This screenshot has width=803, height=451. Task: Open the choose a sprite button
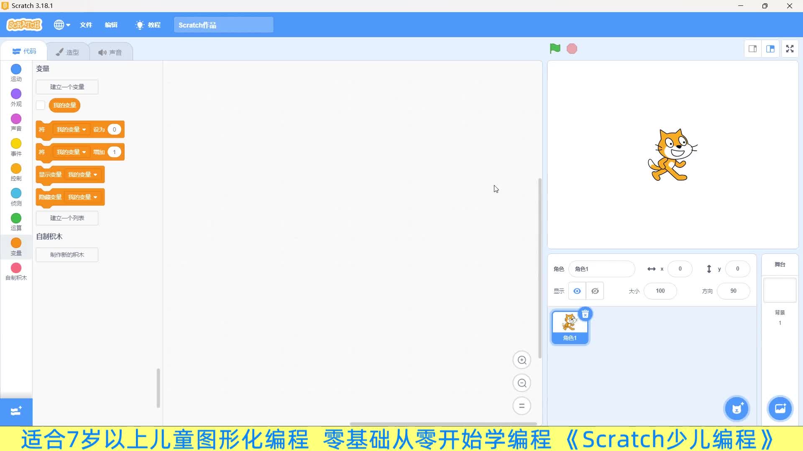(737, 408)
